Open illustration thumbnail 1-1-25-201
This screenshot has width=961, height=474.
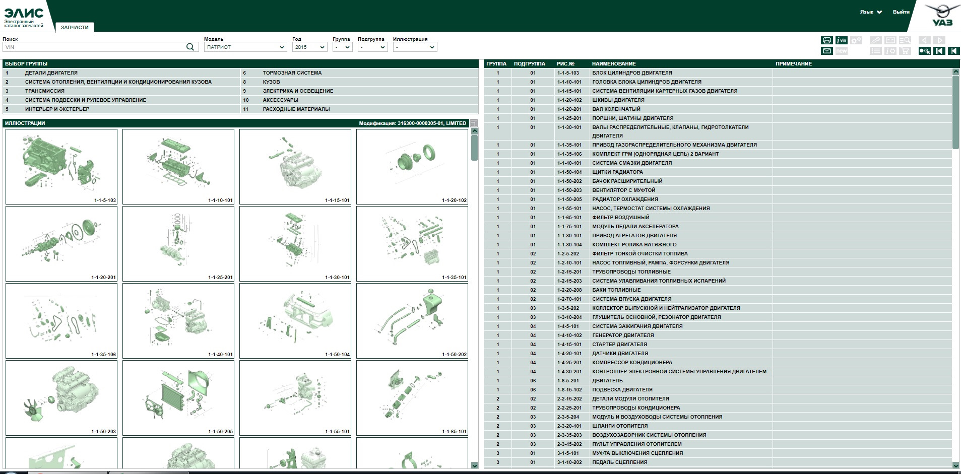point(178,244)
